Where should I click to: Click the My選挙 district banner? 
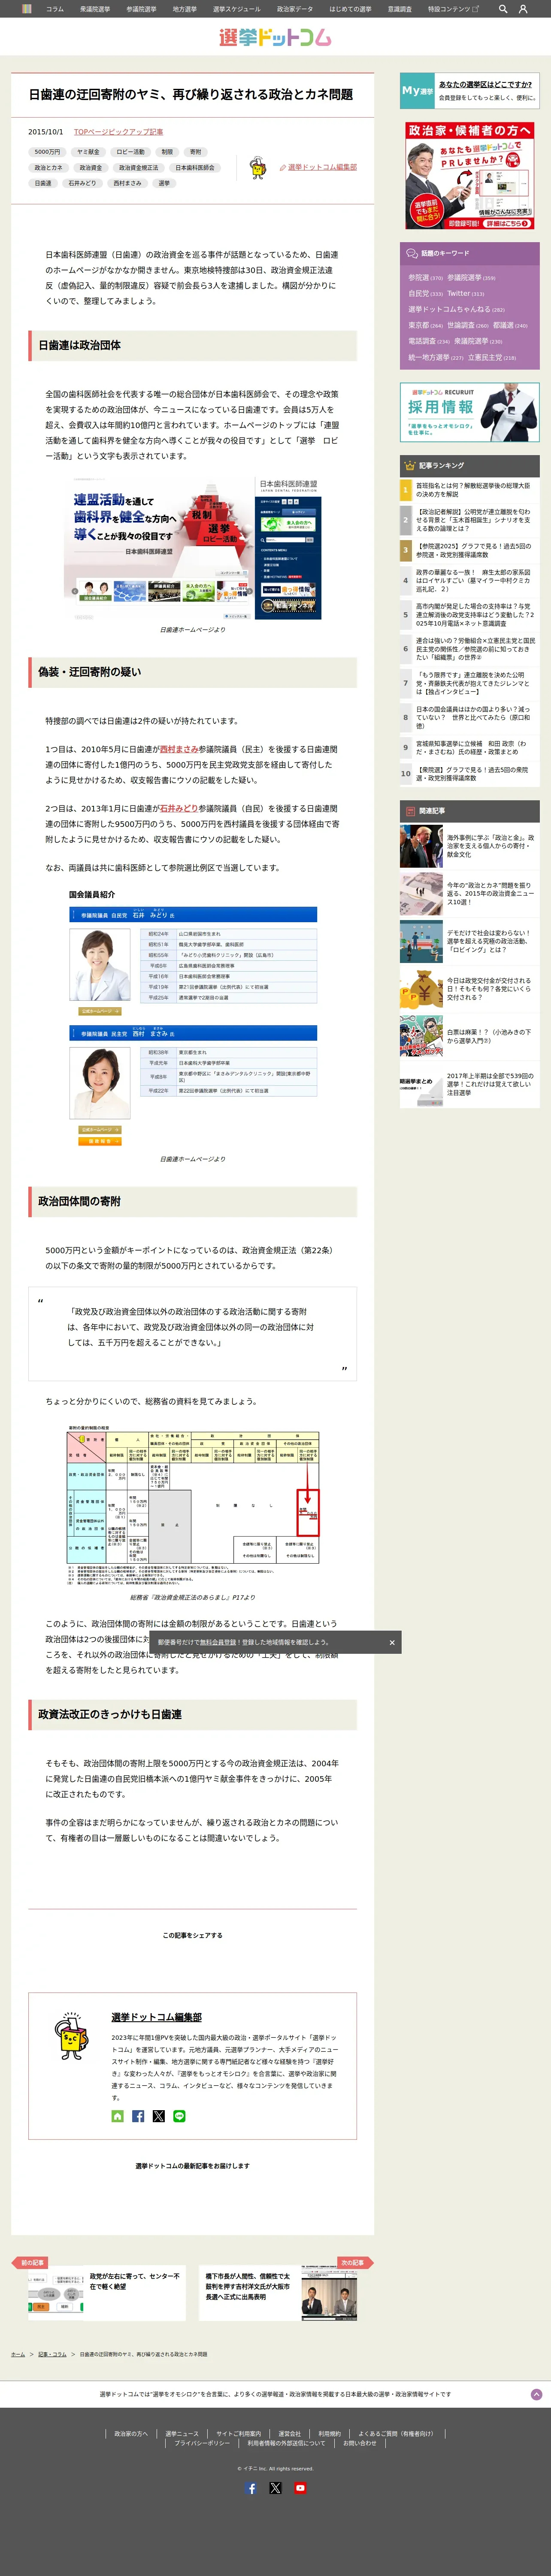click(x=470, y=91)
